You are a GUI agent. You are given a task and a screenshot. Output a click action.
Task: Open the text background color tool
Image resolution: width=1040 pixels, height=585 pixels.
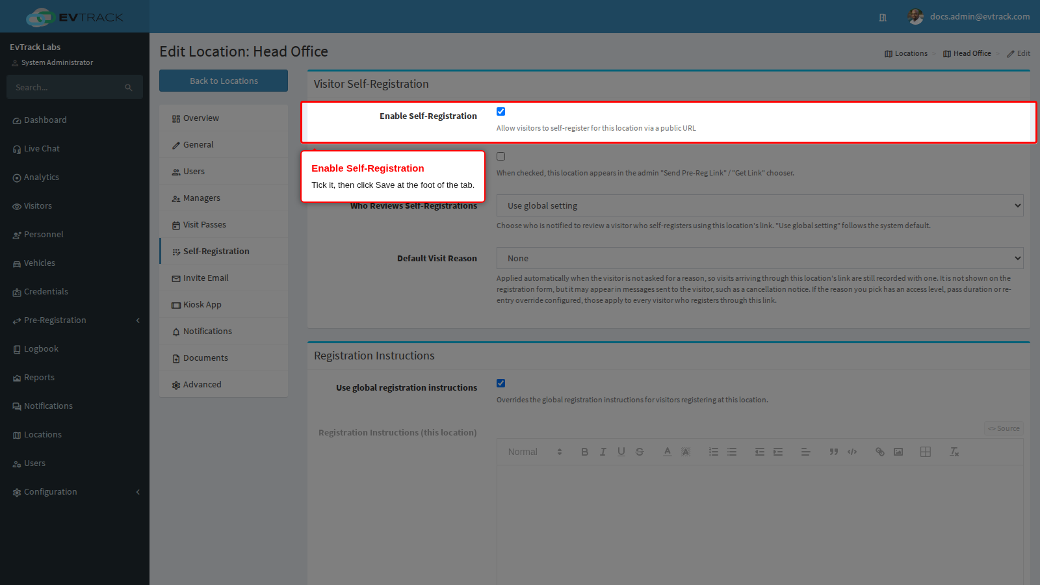click(x=686, y=452)
